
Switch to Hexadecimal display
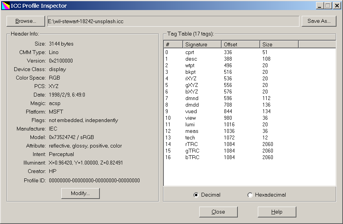click(x=250, y=195)
